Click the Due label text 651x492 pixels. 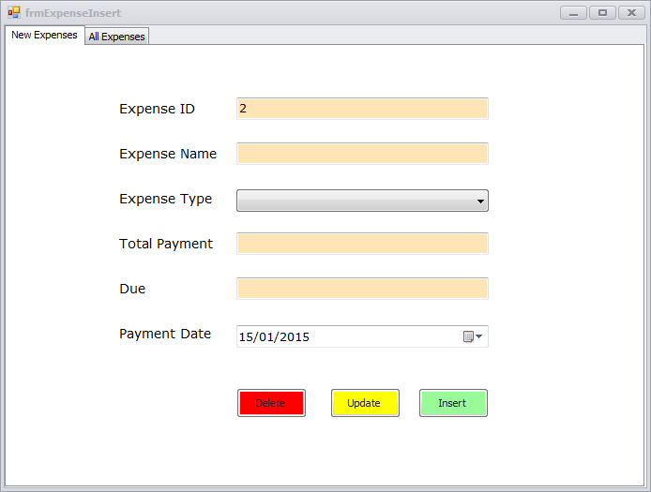(132, 289)
